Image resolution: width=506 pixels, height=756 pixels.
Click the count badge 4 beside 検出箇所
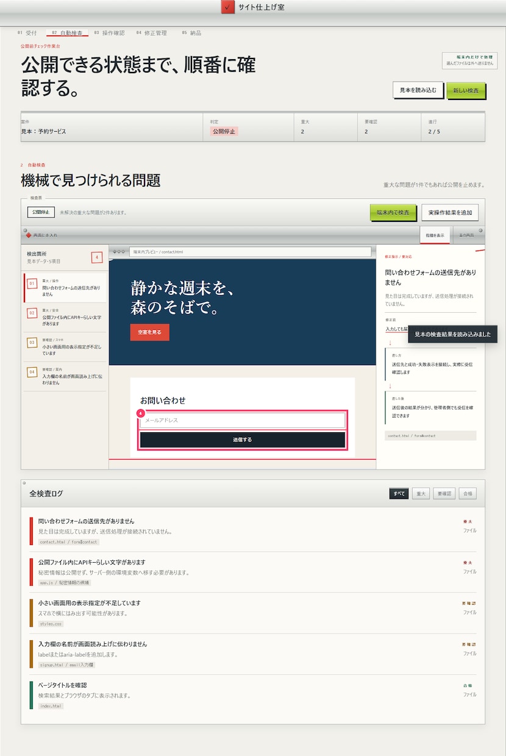pyautogui.click(x=97, y=257)
